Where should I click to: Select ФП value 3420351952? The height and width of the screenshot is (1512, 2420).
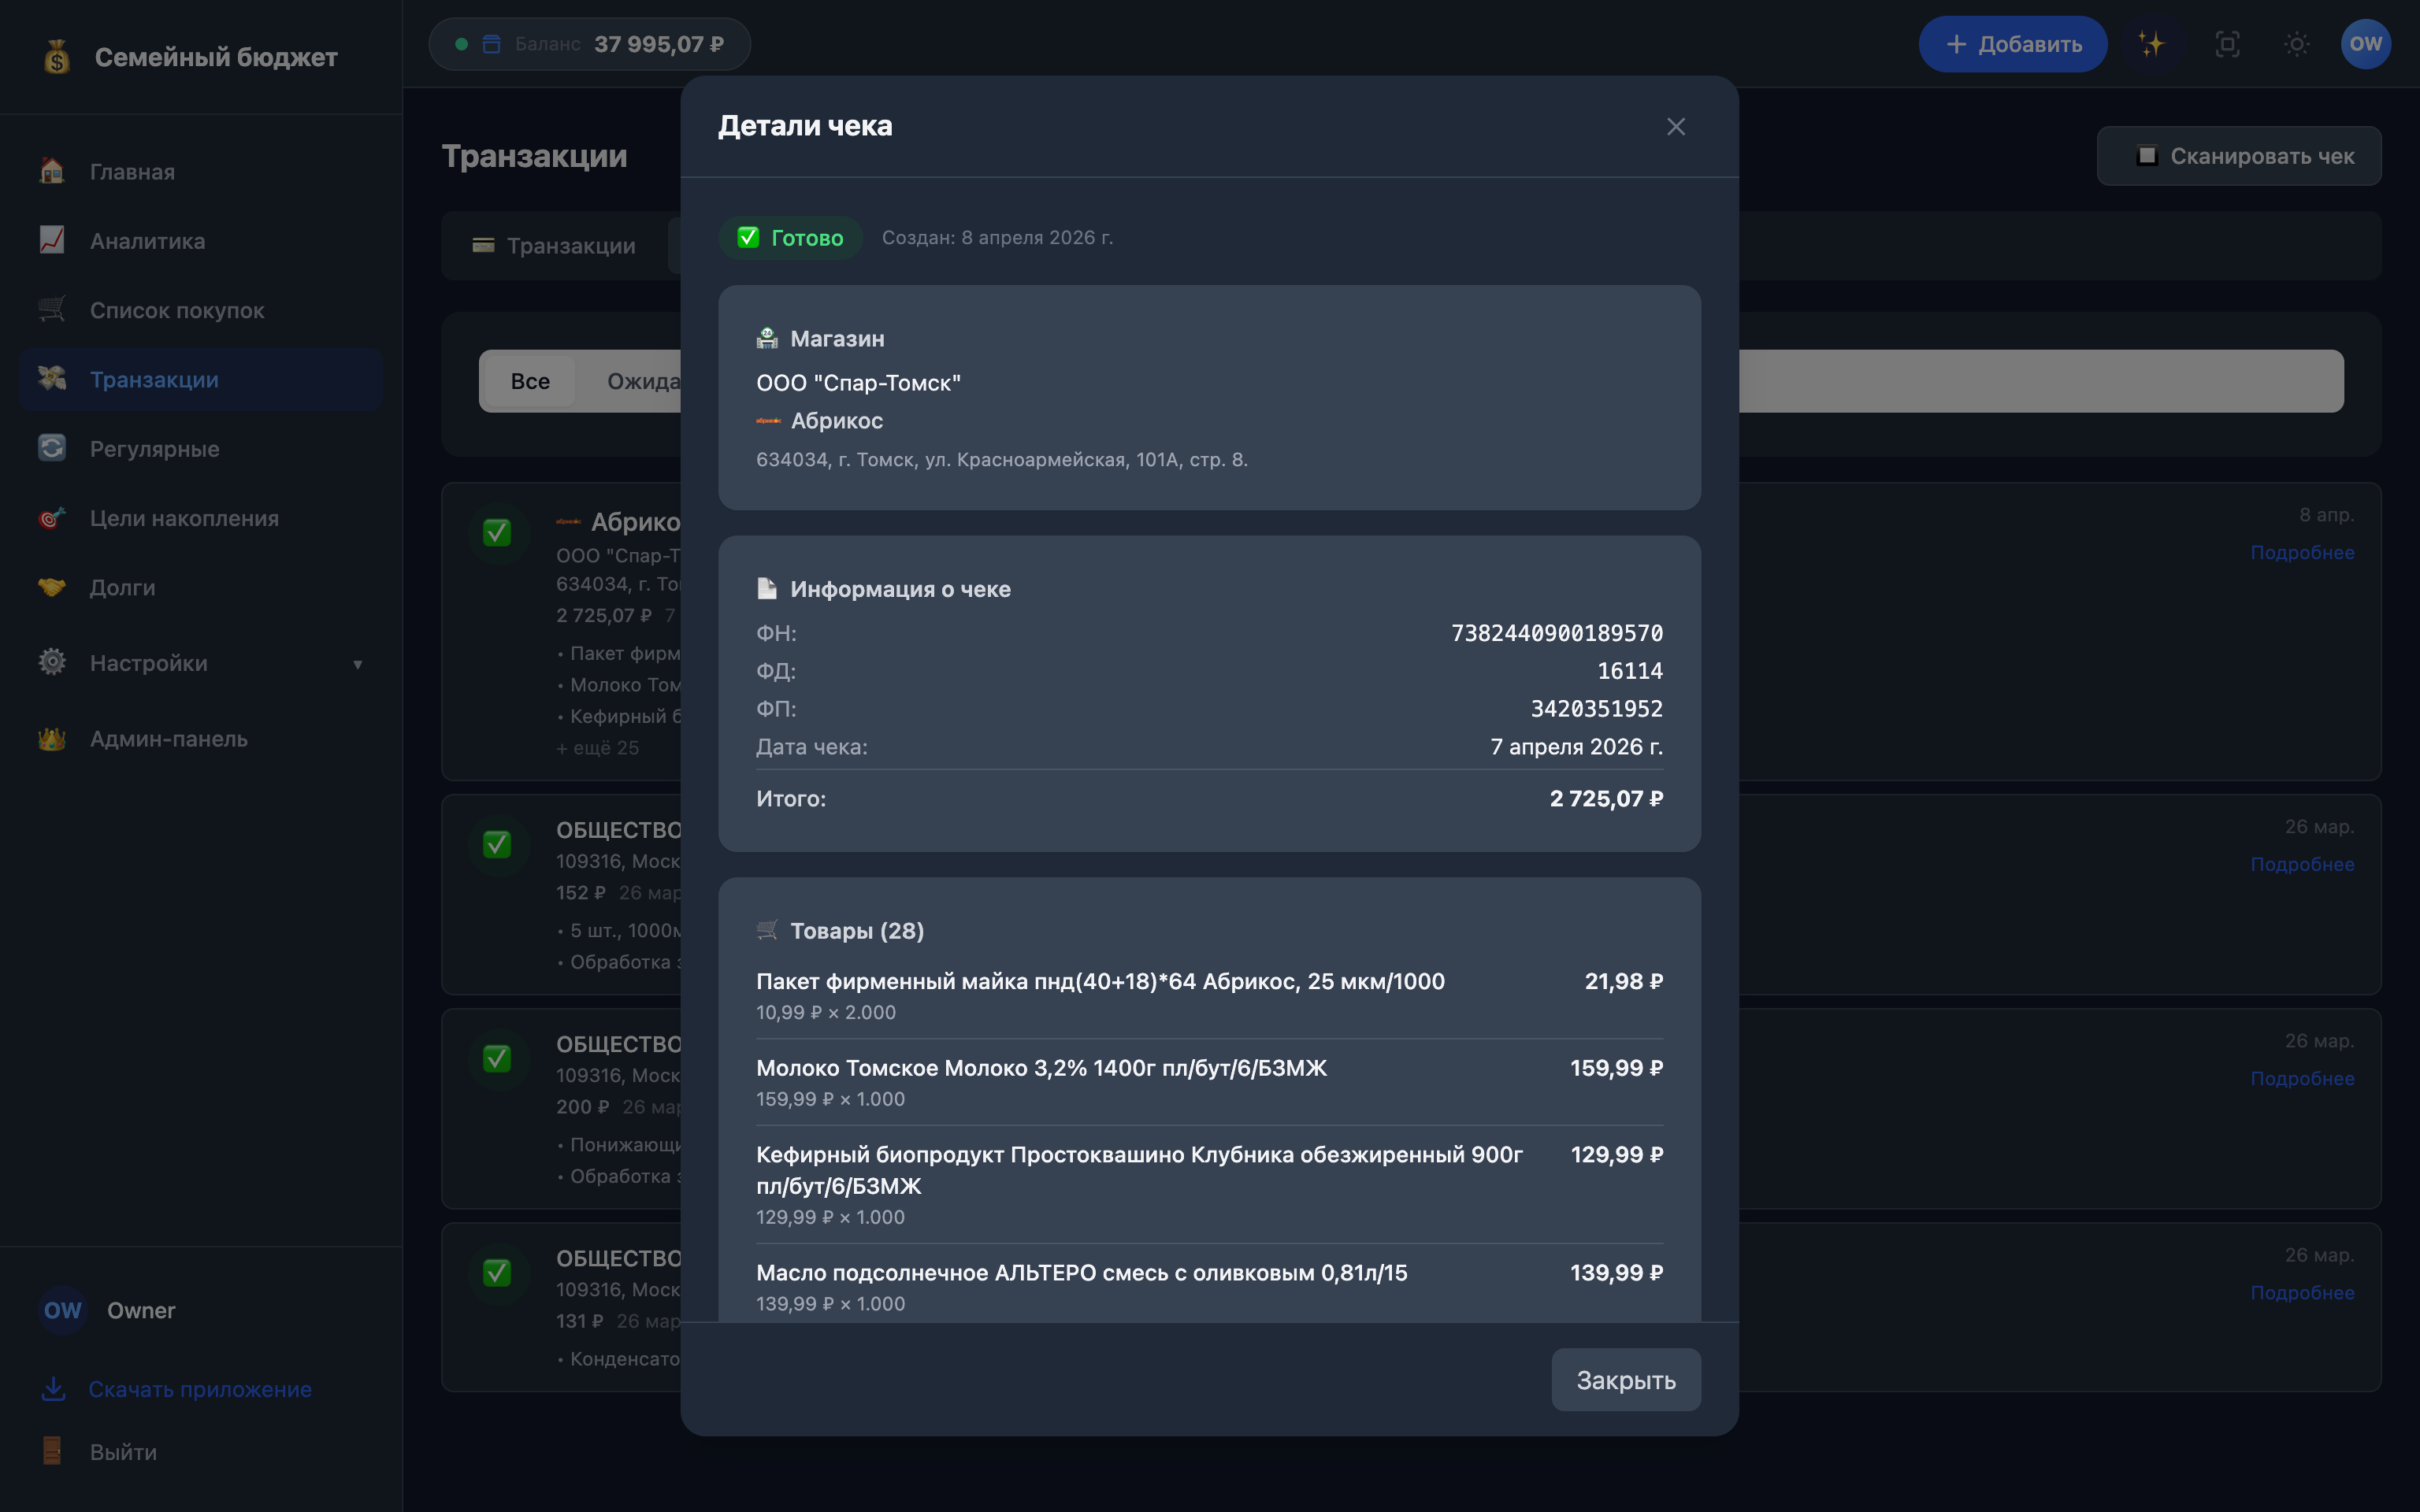point(1597,709)
